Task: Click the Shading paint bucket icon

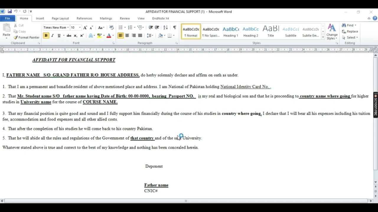Action: coord(160,36)
